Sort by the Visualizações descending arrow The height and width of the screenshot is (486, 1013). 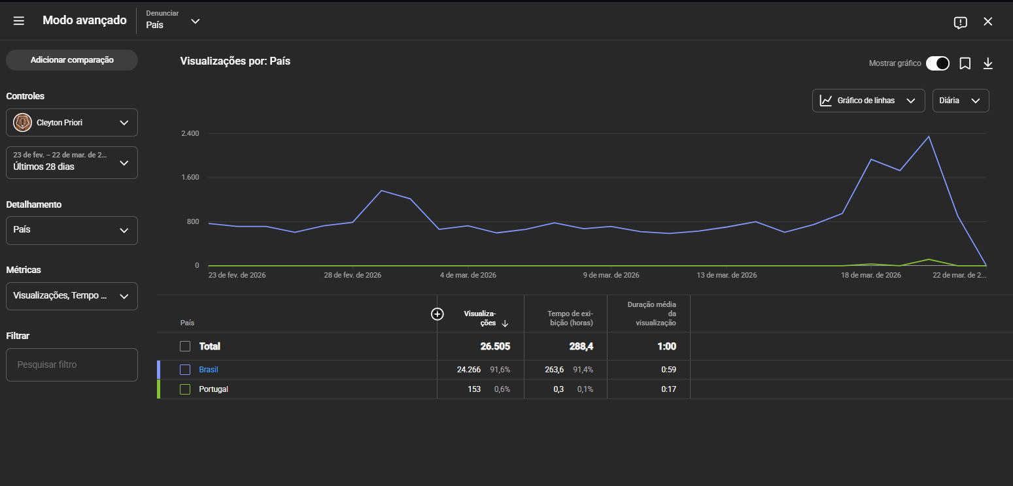(505, 323)
